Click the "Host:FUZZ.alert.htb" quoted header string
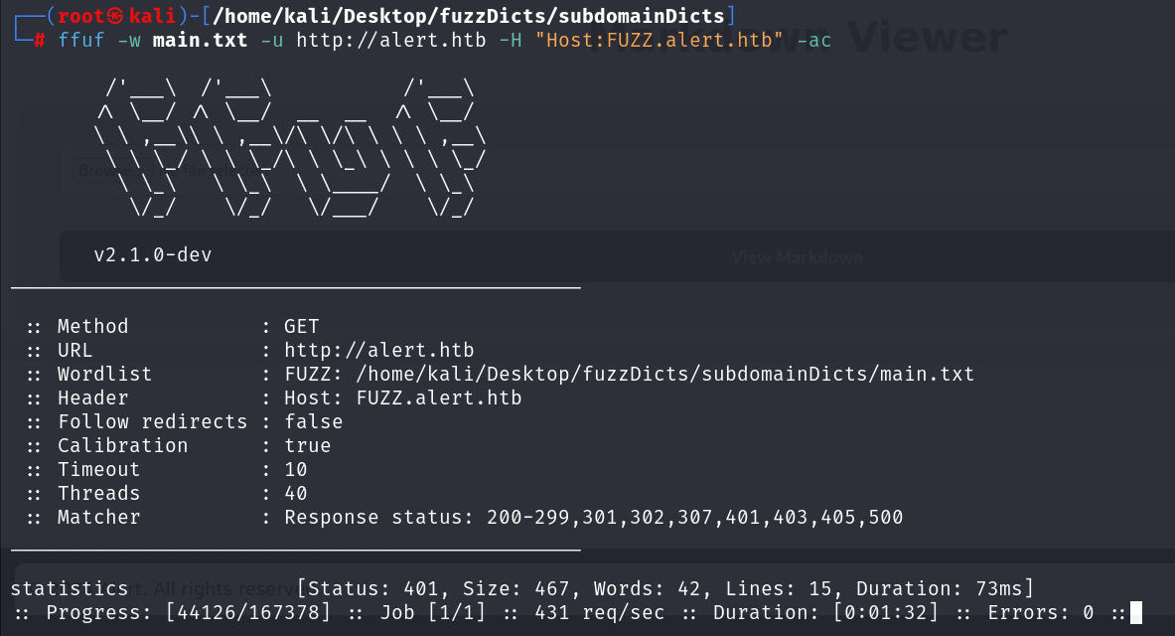 [659, 40]
